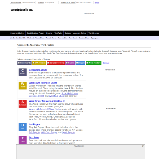
Task: Open Words with Friends Cheat in sub-navigation
Action: coord(36,38)
